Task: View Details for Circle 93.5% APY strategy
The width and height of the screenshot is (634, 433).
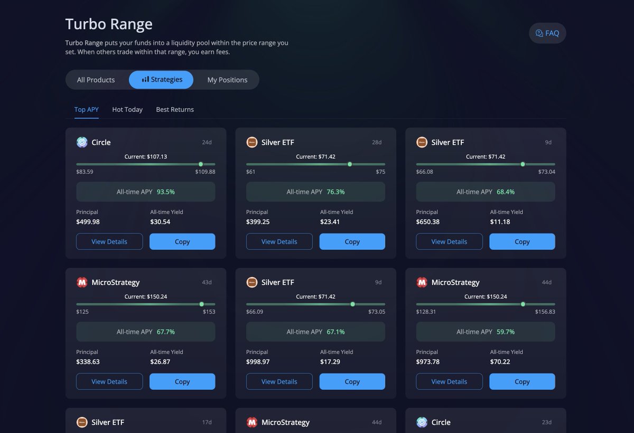Action: tap(109, 241)
